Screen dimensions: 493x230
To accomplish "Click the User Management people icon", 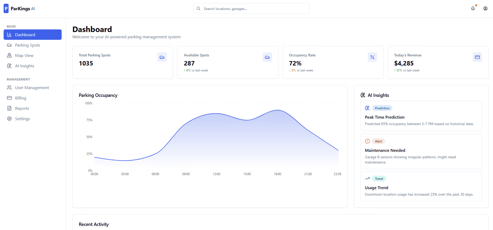I will point(9,87).
